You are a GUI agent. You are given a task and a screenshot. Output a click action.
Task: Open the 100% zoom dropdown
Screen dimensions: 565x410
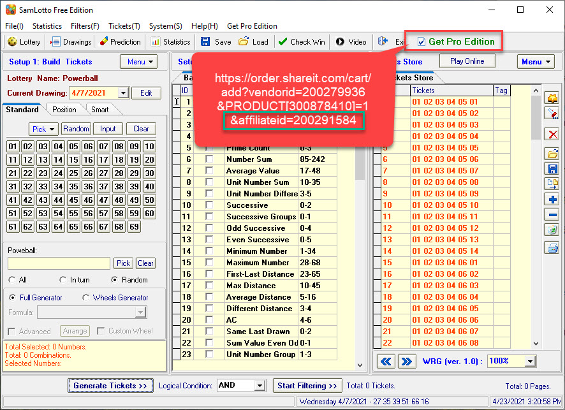[530, 362]
